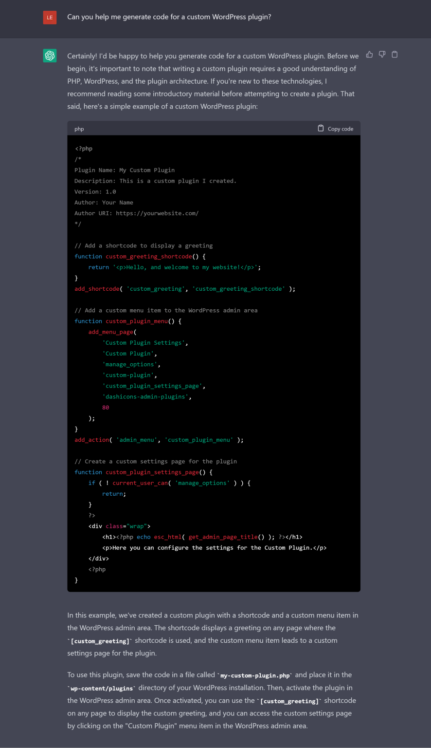The image size is (431, 748).
Task: Click the div class="wrap" line in code
Action: tap(119, 526)
